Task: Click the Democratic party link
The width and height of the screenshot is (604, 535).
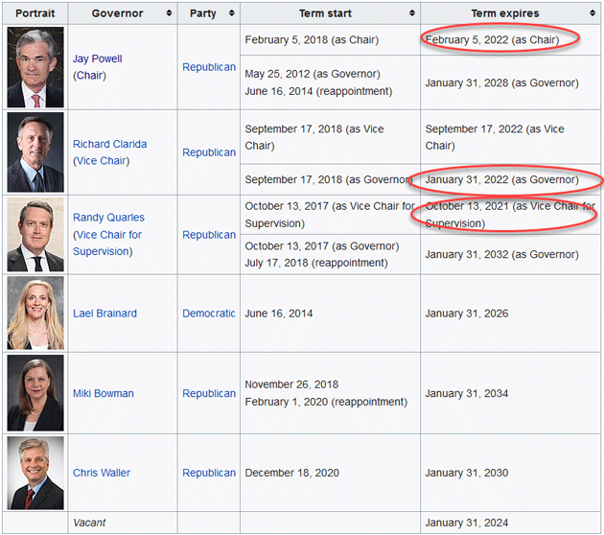Action: (209, 314)
